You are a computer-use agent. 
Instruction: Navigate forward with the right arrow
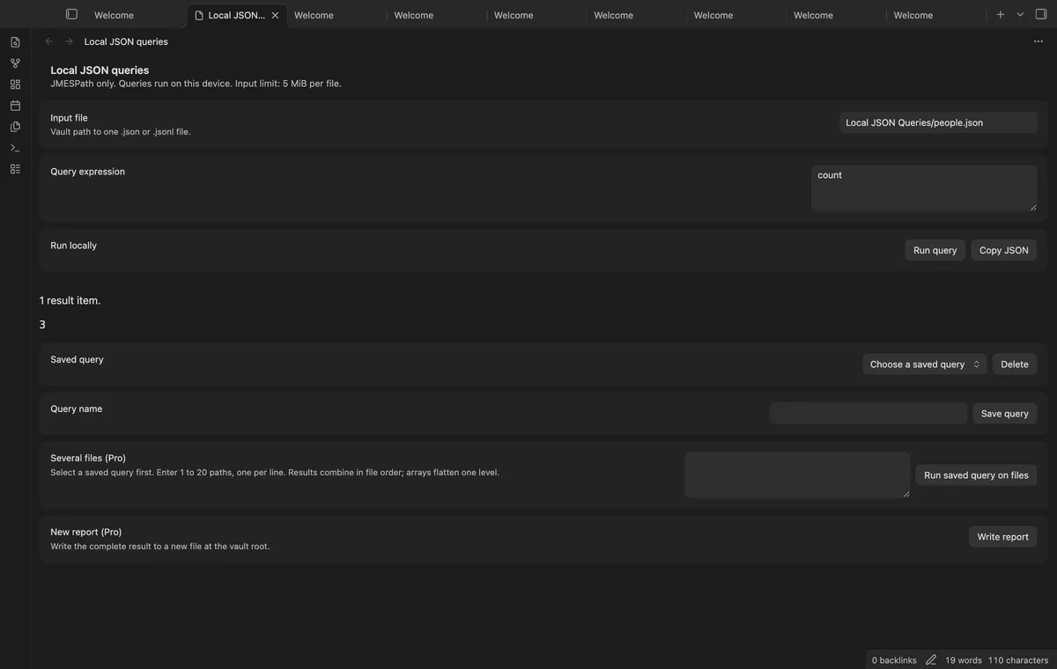point(69,41)
